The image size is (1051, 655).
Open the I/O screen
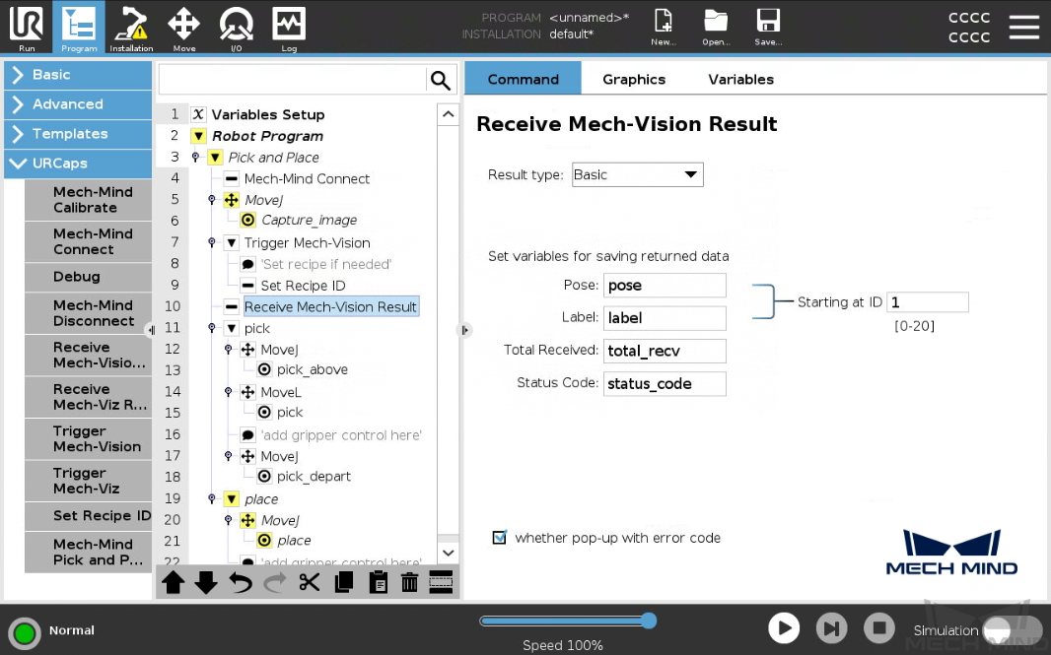click(236, 28)
